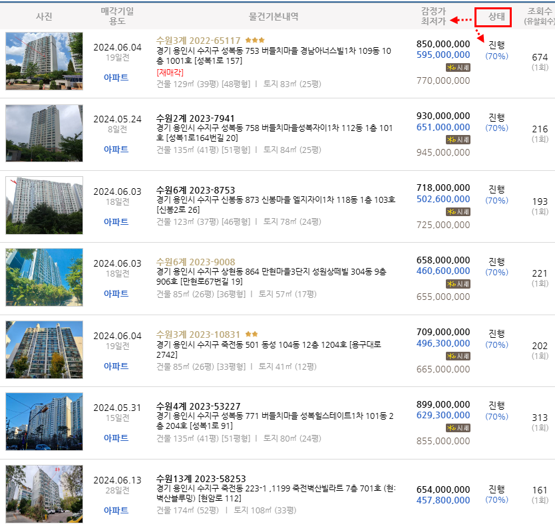Viewport: 555px width, 530px height.
Task: Click view count 674
Action: tap(540, 57)
